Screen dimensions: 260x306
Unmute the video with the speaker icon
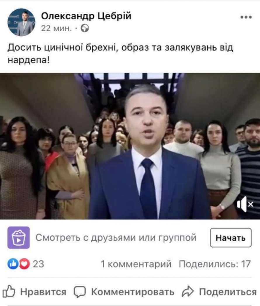pyautogui.click(x=245, y=204)
